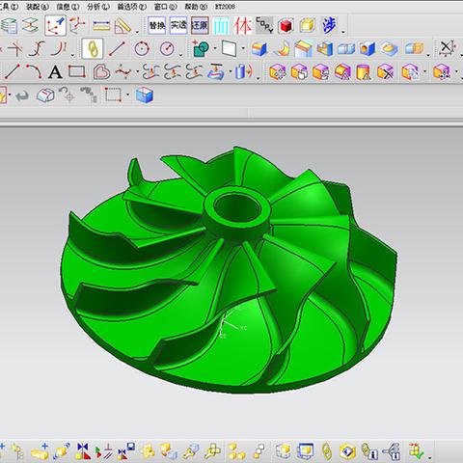463x463 pixels.
Task: Click the dashed coordinate-system icon with red dots
Action: pyautogui.click(x=77, y=25)
